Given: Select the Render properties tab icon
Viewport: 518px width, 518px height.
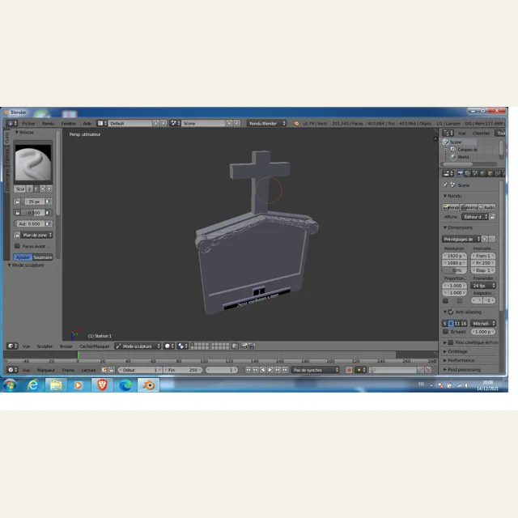Looking at the screenshot, I should pos(460,173).
